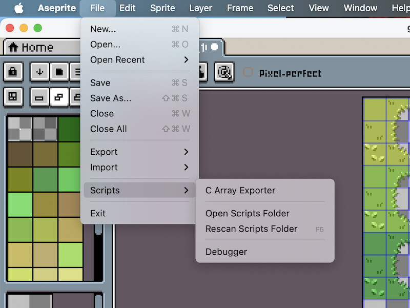Click the sort and gradients arrow icon

click(39, 72)
